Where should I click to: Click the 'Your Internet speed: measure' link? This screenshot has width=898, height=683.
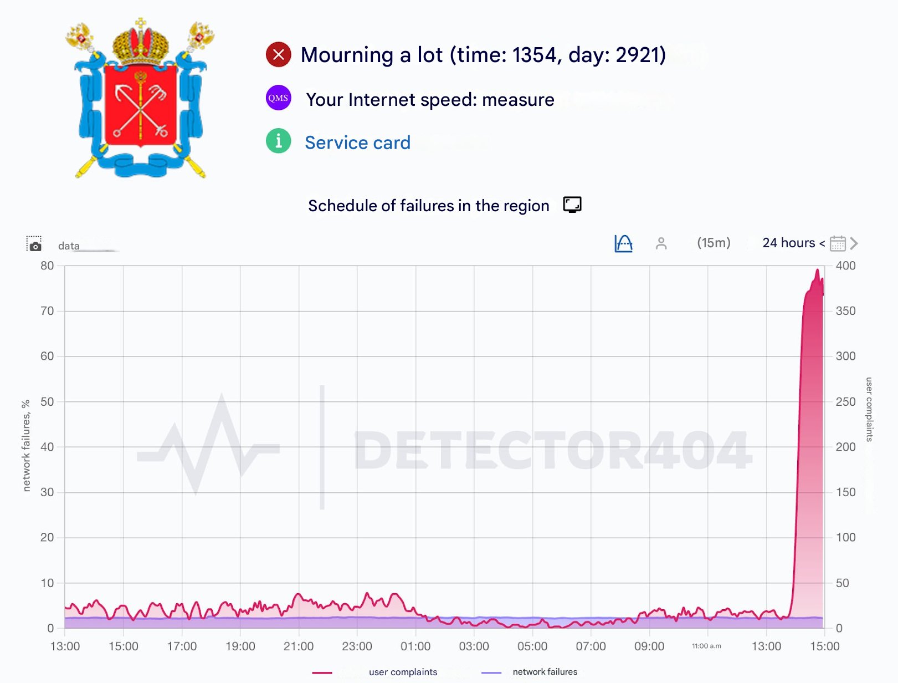pos(430,100)
